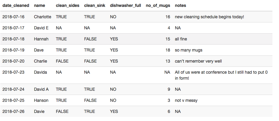Viewport: 279px width, 121px height.
Task: Select Charlie's name cell
Action: pyautogui.click(x=40, y=61)
